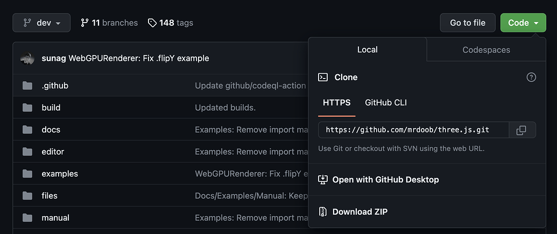Copy the HTTPS clone URL to clipboard
557x234 pixels.
[521, 130]
